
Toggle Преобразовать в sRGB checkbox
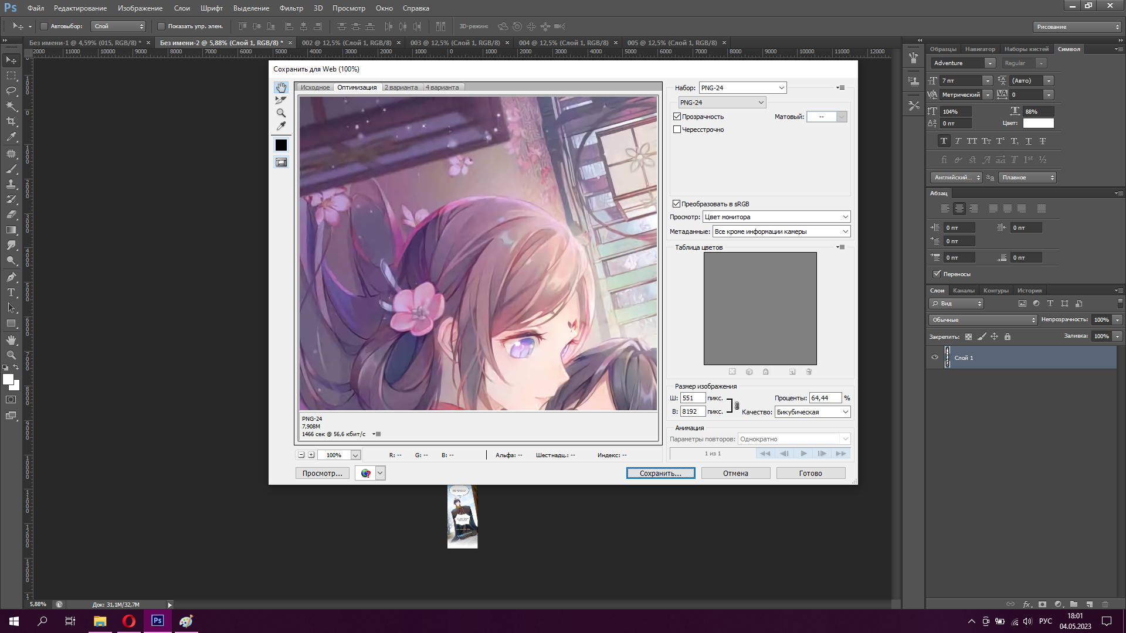click(x=676, y=204)
